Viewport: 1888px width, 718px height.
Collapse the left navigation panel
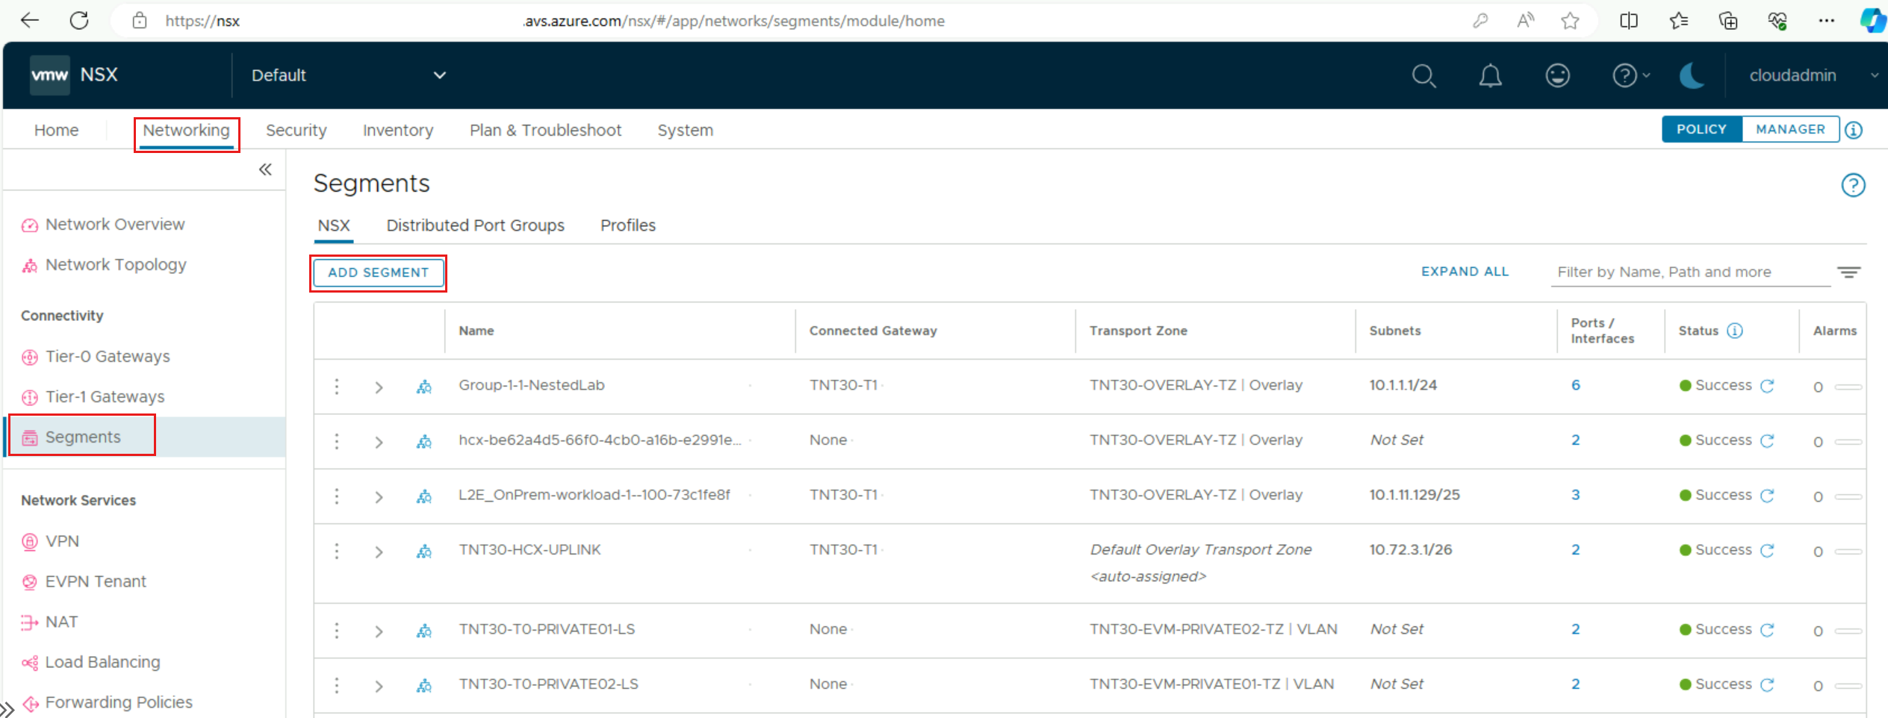265,169
